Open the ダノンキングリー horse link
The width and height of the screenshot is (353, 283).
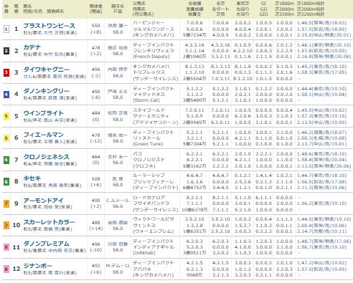[x=47, y=91]
